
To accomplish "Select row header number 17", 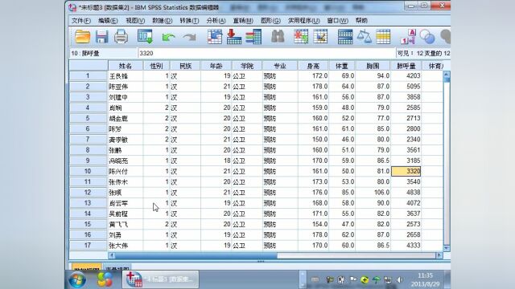I will tap(88, 245).
